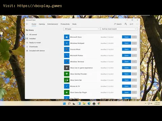Open Windows Notepad via Open button

pos(127,43)
